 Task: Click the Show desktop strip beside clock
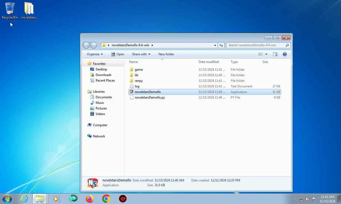coord(339,199)
